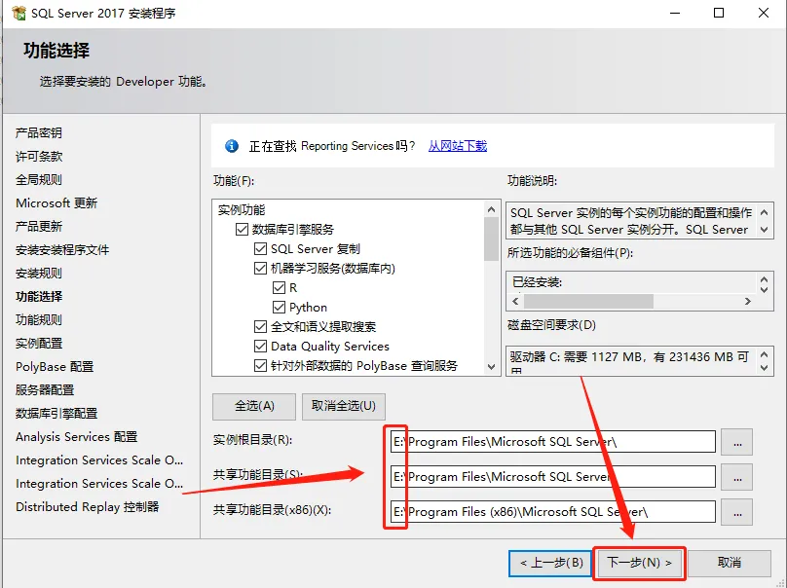Go back with 上一步(B) button
Image resolution: width=787 pixels, height=588 pixels.
551,563
